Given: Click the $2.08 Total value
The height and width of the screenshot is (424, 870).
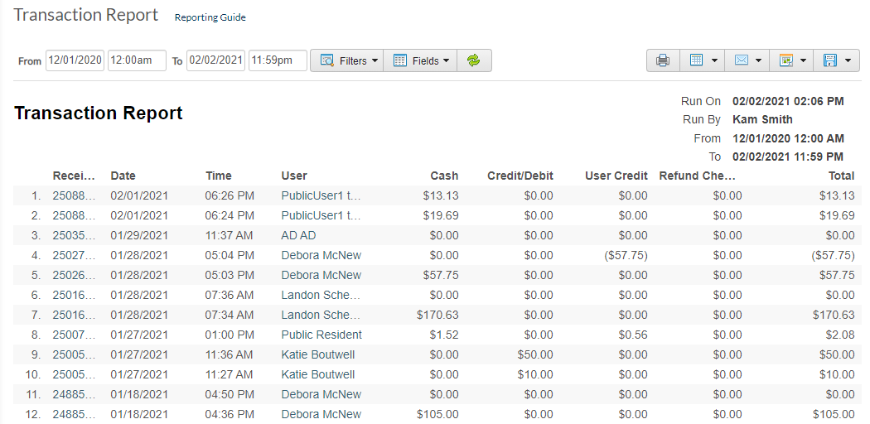Looking at the screenshot, I should (839, 335).
